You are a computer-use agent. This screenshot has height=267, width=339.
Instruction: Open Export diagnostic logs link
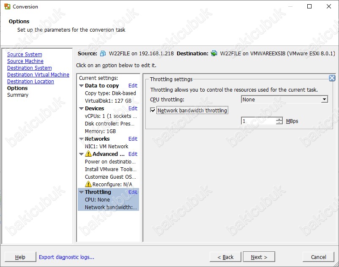click(x=66, y=257)
